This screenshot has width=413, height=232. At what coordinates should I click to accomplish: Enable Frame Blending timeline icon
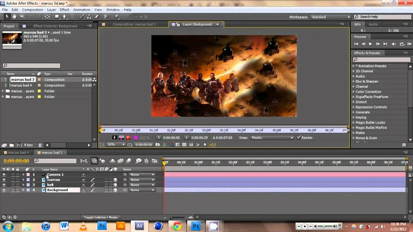pyautogui.click(x=120, y=161)
